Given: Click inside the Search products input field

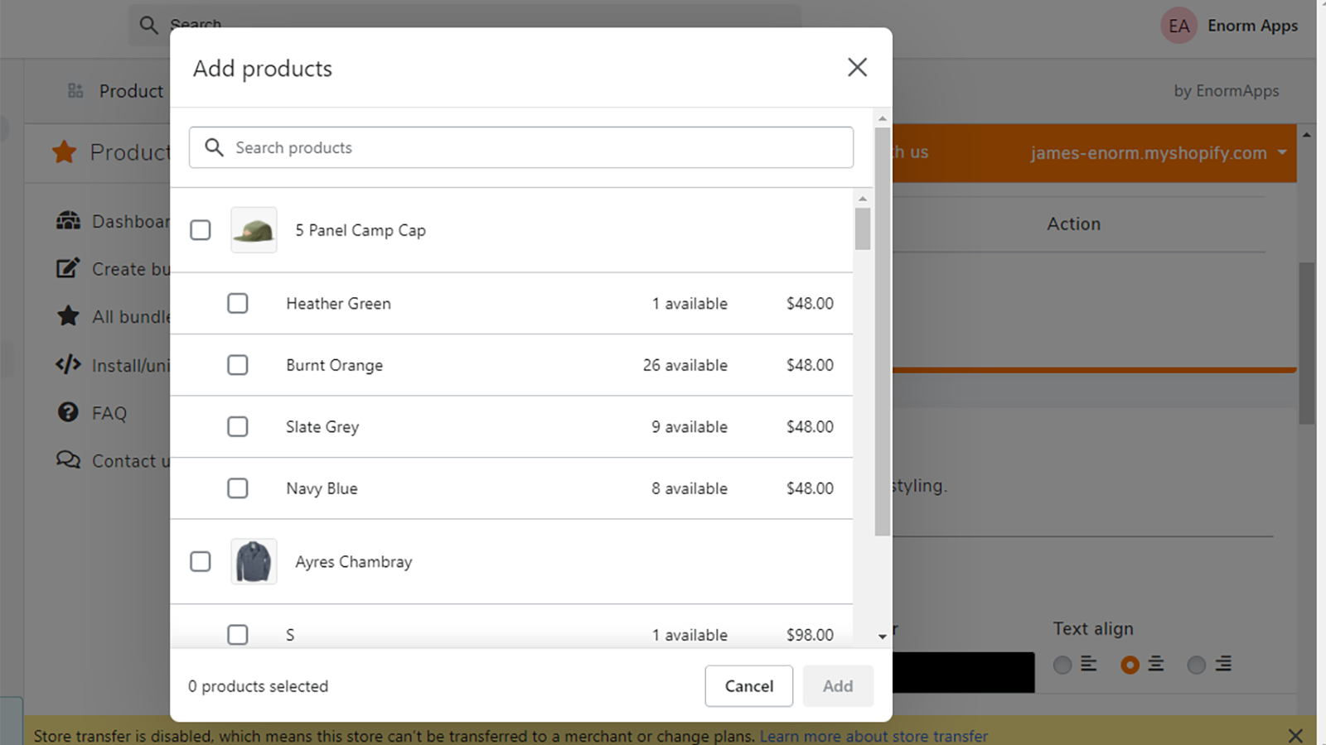Looking at the screenshot, I should point(497,147).
